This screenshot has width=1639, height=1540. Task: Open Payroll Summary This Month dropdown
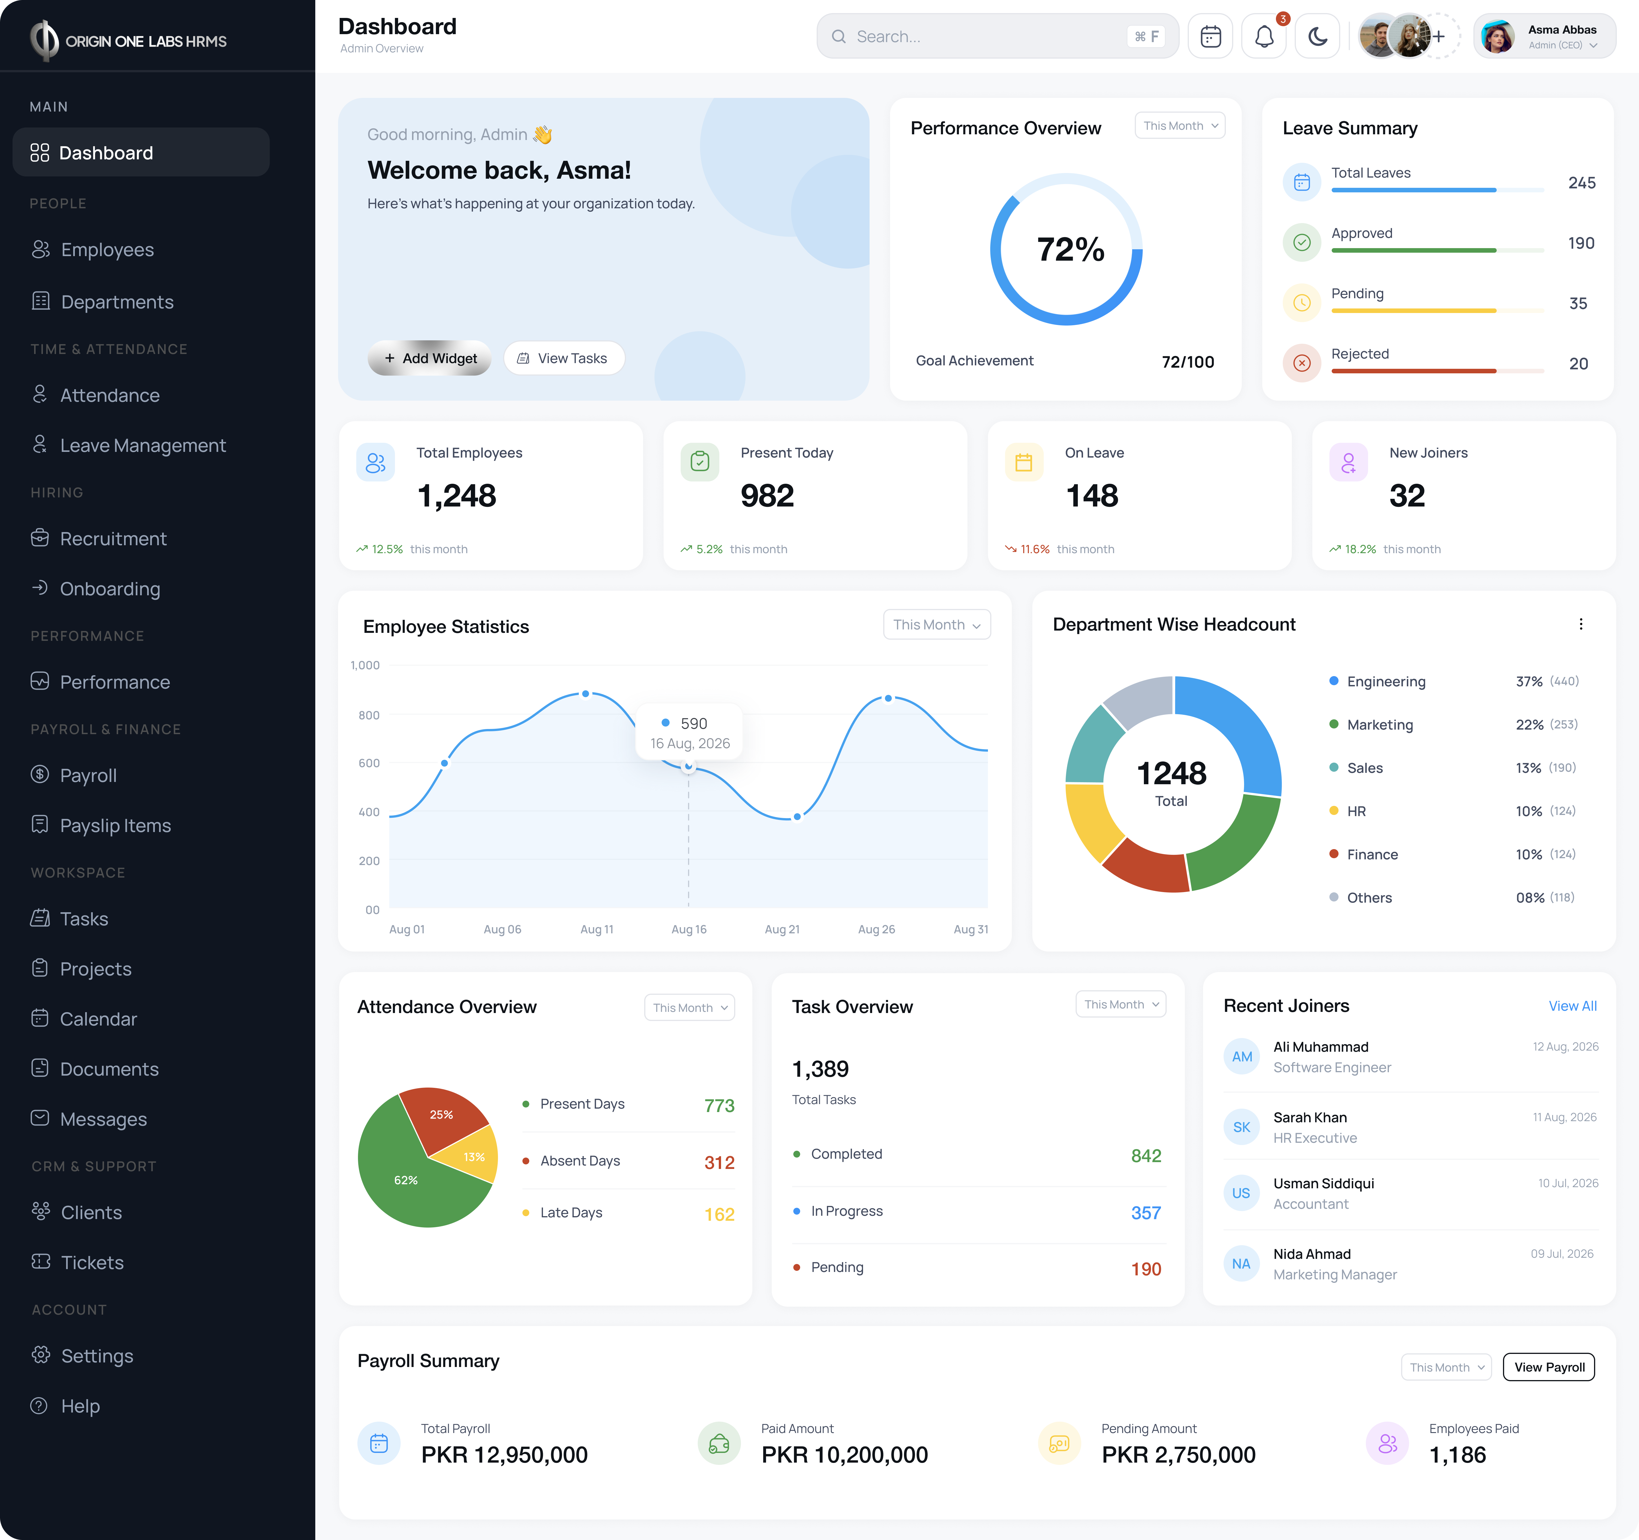point(1446,1367)
